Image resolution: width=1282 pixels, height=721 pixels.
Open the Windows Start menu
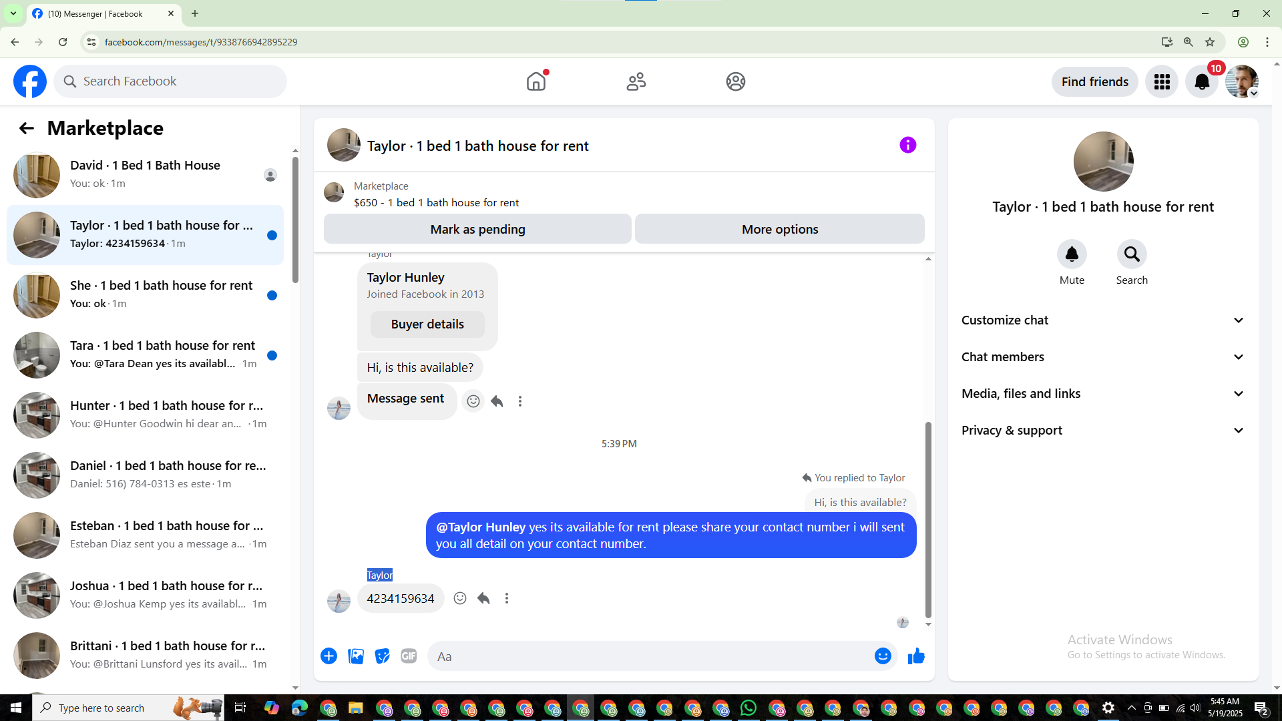coord(16,708)
